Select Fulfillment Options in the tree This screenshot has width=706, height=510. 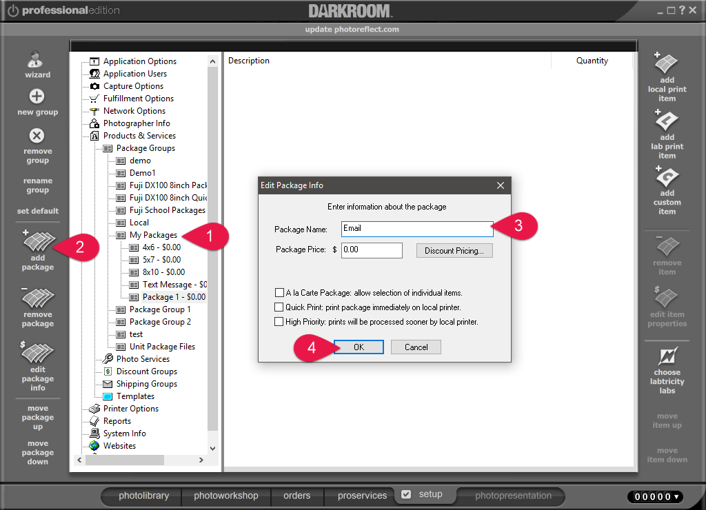[x=138, y=98]
